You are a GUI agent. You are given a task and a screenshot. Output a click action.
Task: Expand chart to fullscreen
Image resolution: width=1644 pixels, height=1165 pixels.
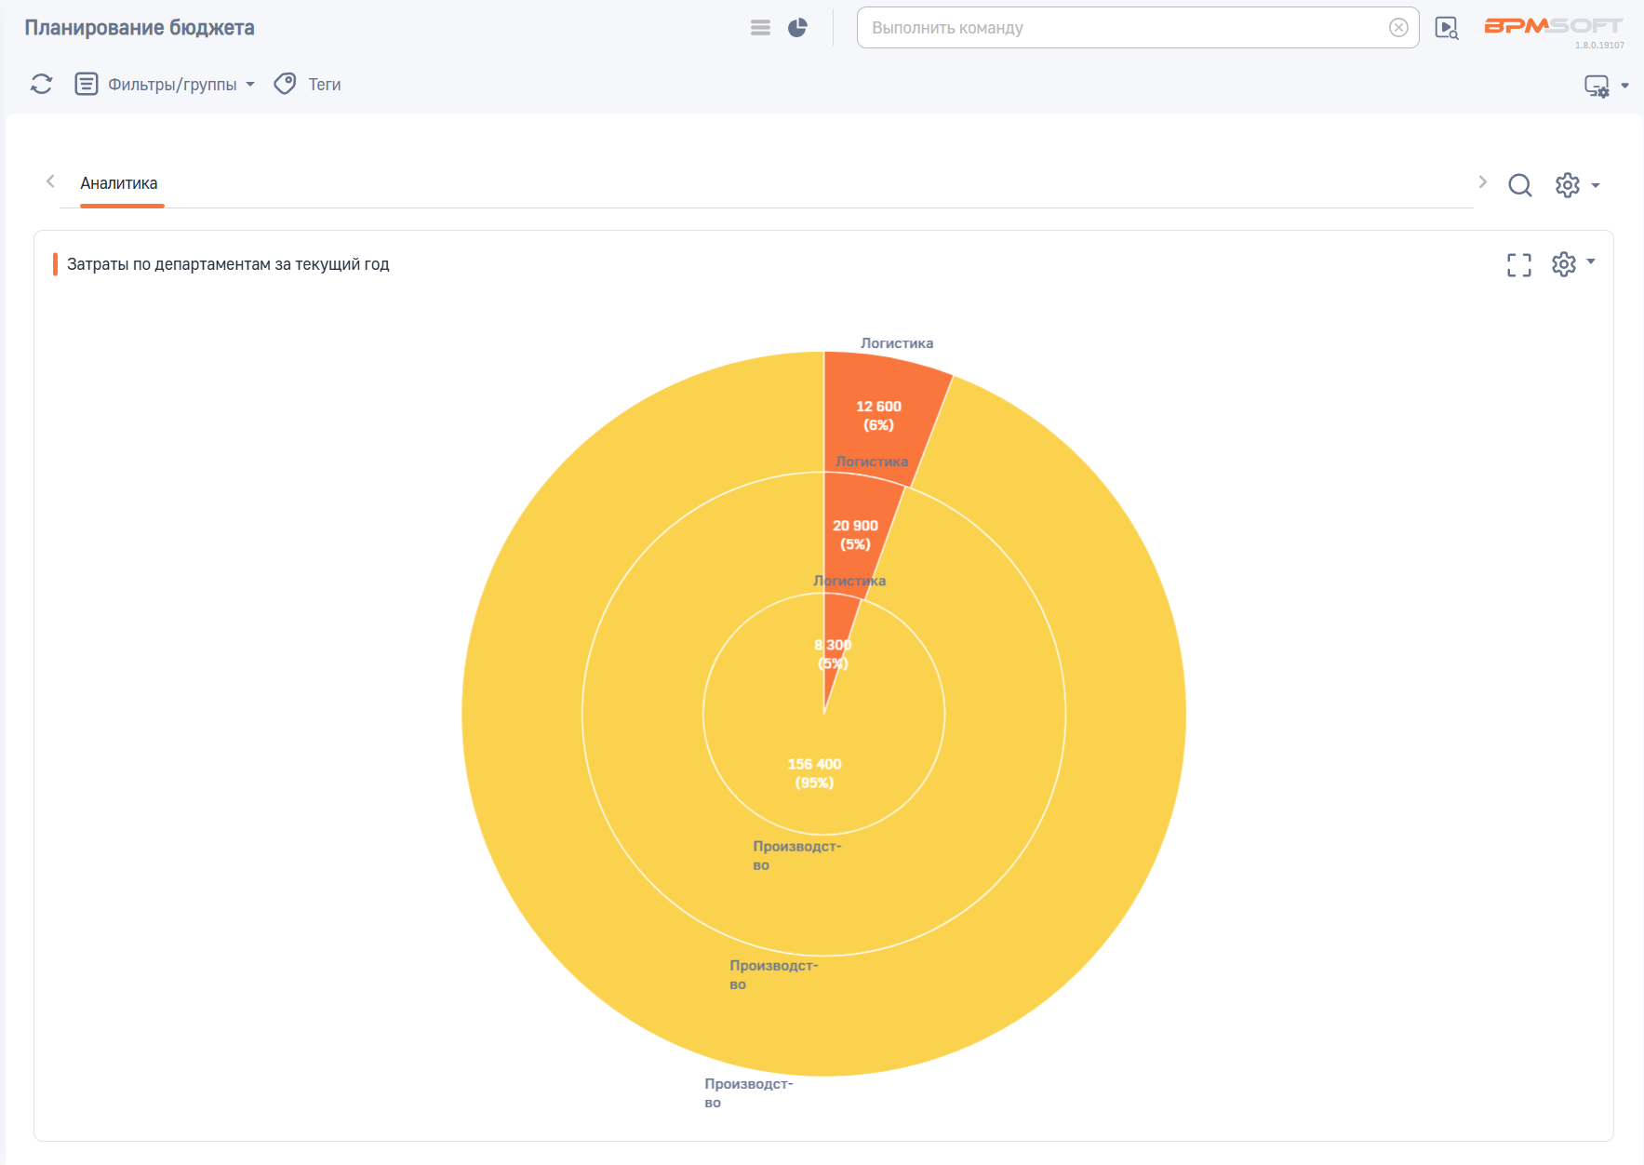(1518, 265)
